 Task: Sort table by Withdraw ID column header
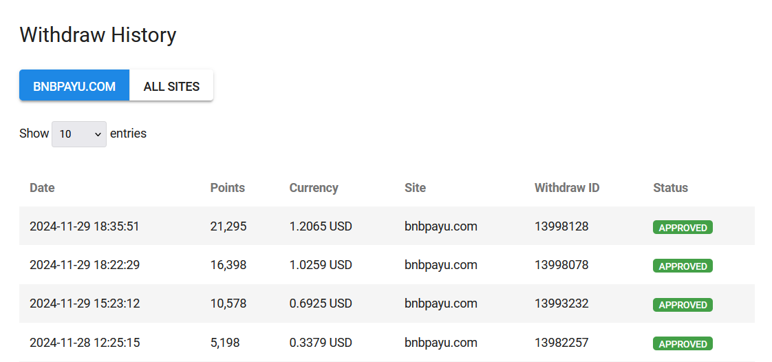click(567, 188)
